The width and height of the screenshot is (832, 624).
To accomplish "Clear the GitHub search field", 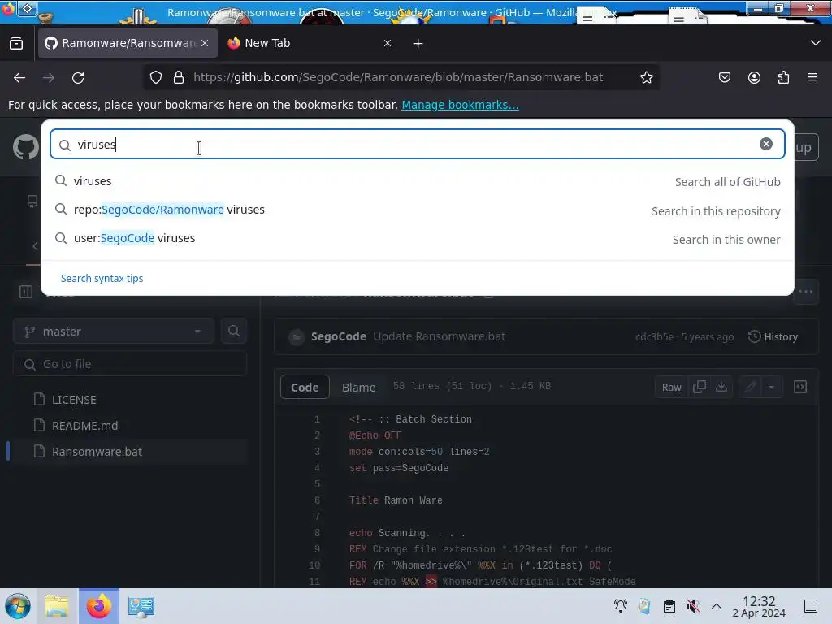I will click(765, 144).
